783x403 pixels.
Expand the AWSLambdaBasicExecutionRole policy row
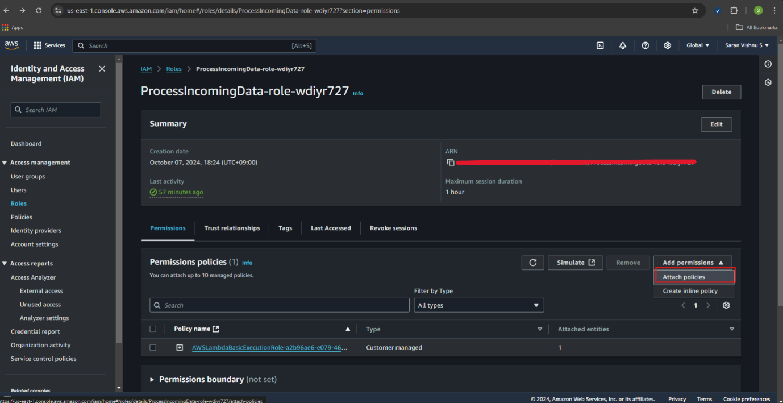tap(180, 347)
